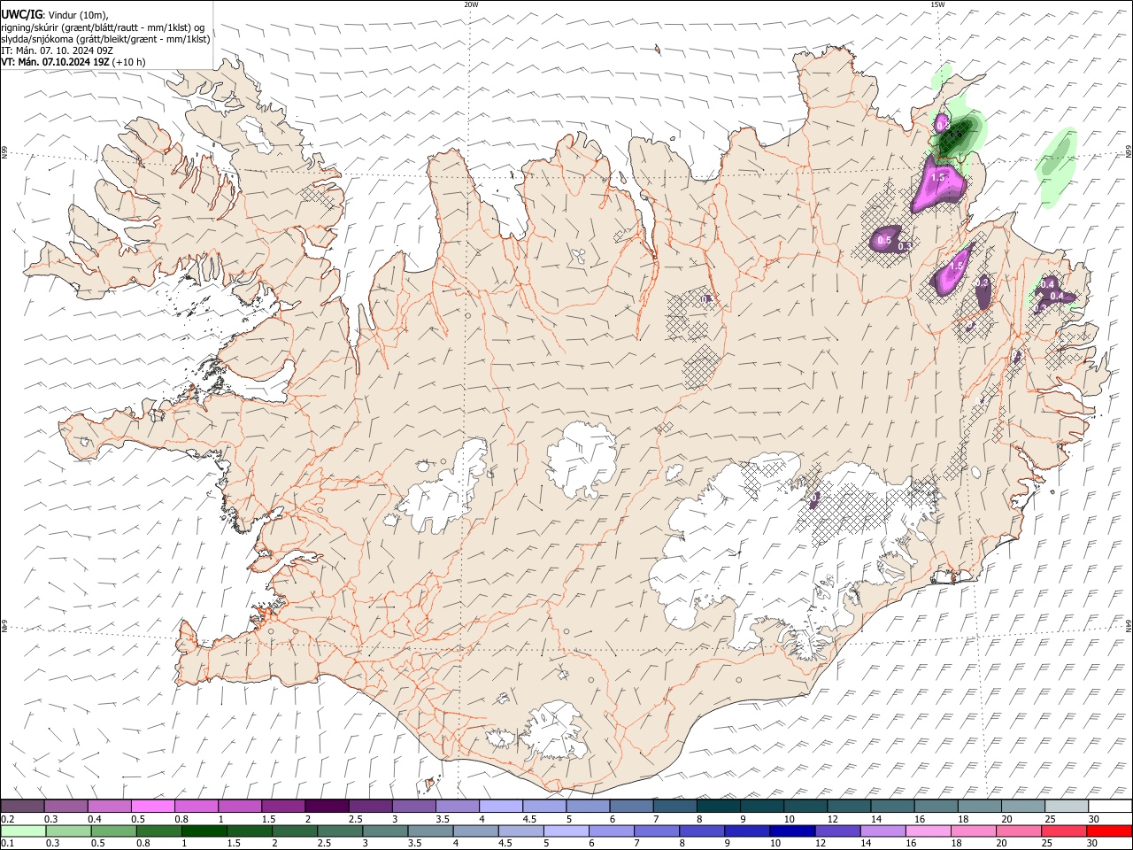Select the pale green 0.1–0.3 rain scale swatch
Image resolution: width=1133 pixels, height=850 pixels.
click(x=23, y=831)
